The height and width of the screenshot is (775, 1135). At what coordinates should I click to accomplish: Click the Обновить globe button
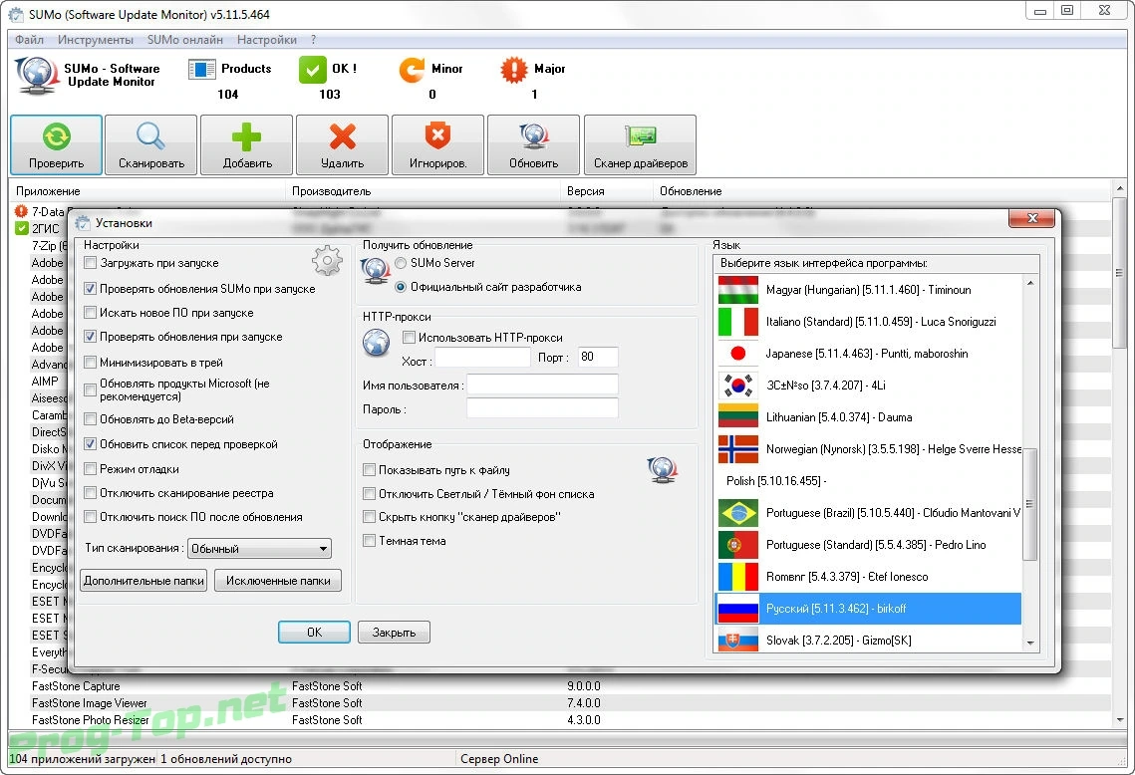pos(533,144)
